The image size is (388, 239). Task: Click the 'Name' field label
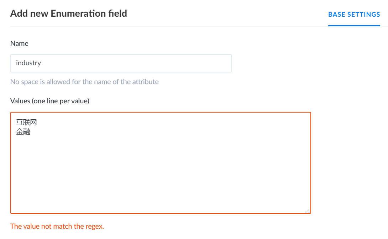click(x=19, y=43)
